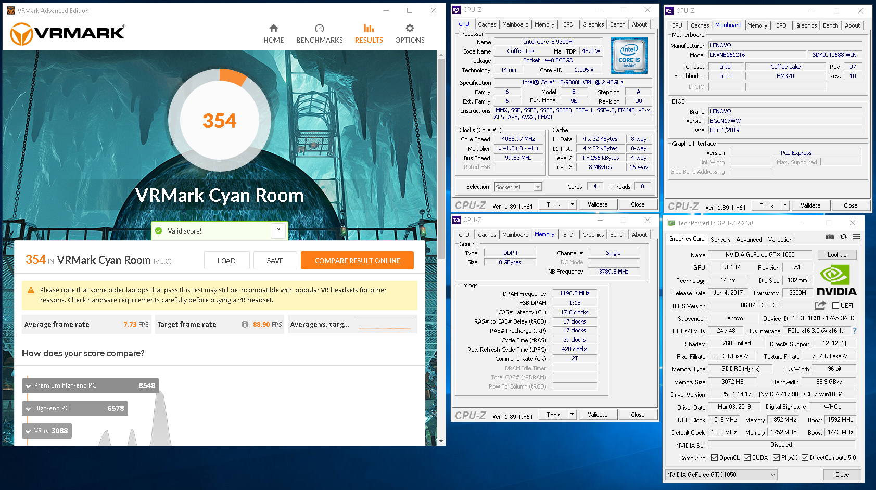Toggle the UEFI checkbox in GPU-Z
Screen dimensions: 876x490
(x=835, y=306)
